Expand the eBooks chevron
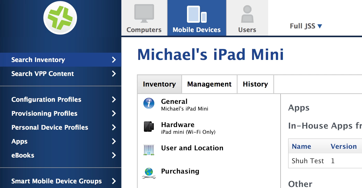Image resolution: width=362 pixels, height=188 pixels. (x=114, y=155)
